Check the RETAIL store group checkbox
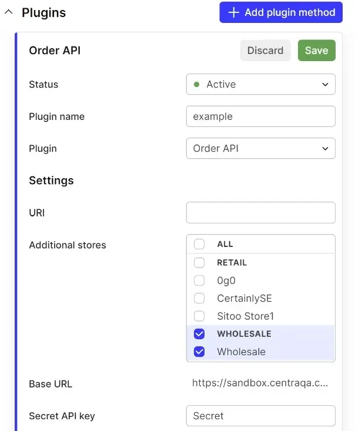355x431 pixels. [x=199, y=263]
